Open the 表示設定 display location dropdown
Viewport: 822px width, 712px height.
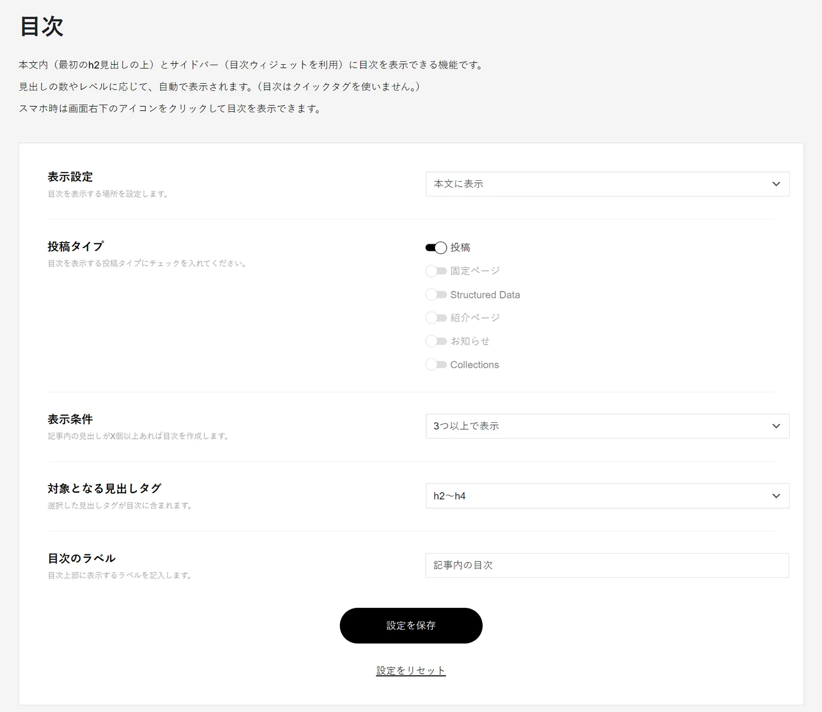(607, 184)
